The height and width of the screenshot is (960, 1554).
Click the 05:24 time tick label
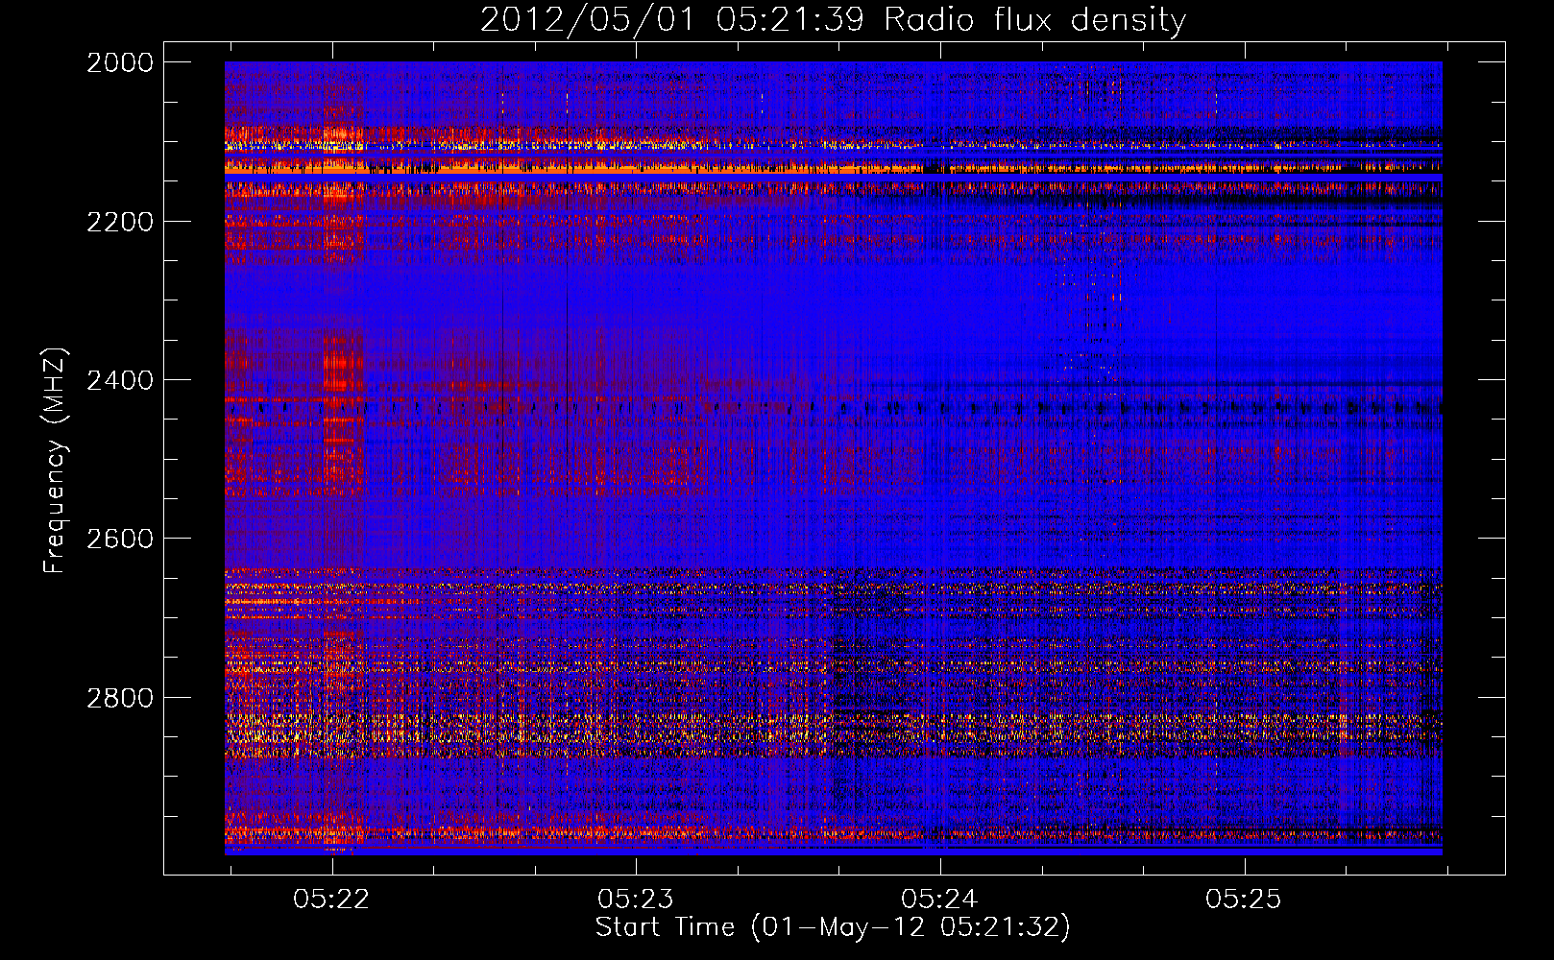[x=939, y=899]
